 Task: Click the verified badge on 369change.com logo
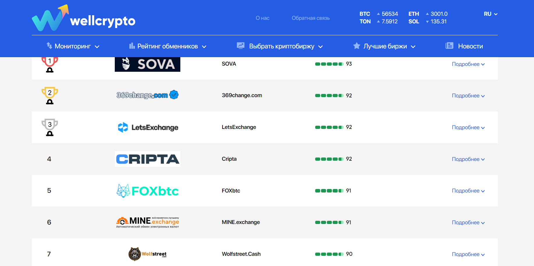(174, 94)
